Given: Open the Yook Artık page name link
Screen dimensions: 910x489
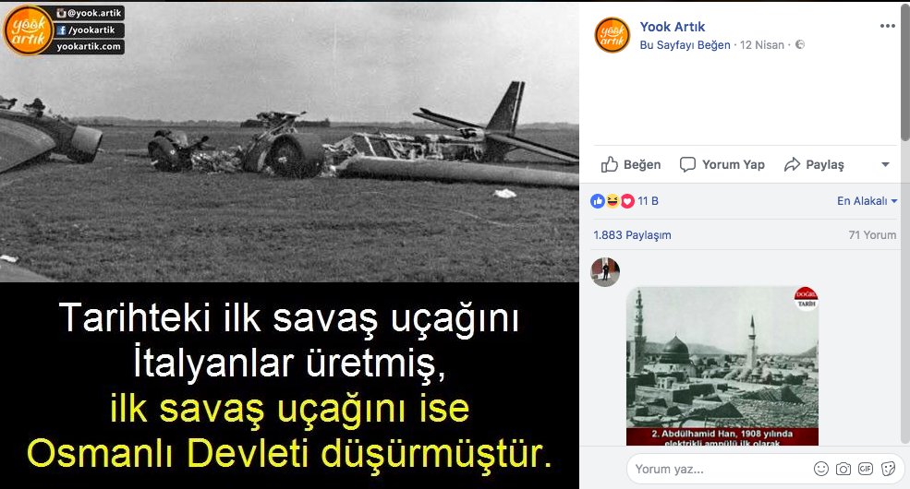Looking at the screenshot, I should point(672,27).
